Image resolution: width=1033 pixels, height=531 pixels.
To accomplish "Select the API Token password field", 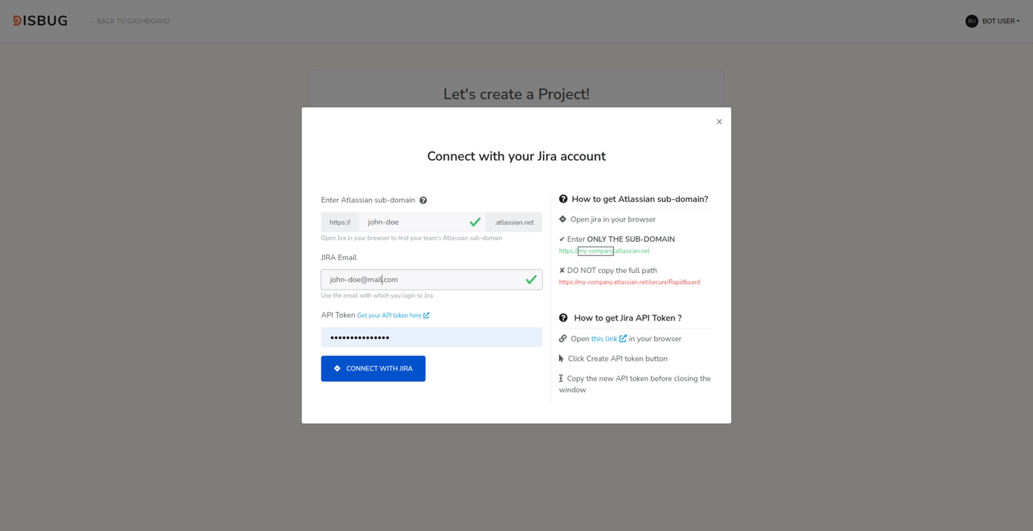I will [431, 337].
